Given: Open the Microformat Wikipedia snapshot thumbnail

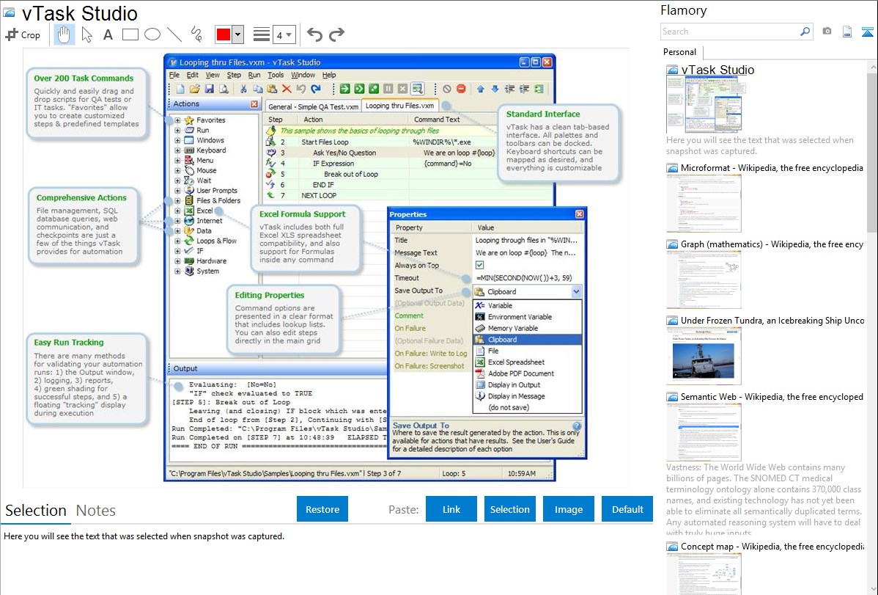Looking at the screenshot, I should point(704,203).
